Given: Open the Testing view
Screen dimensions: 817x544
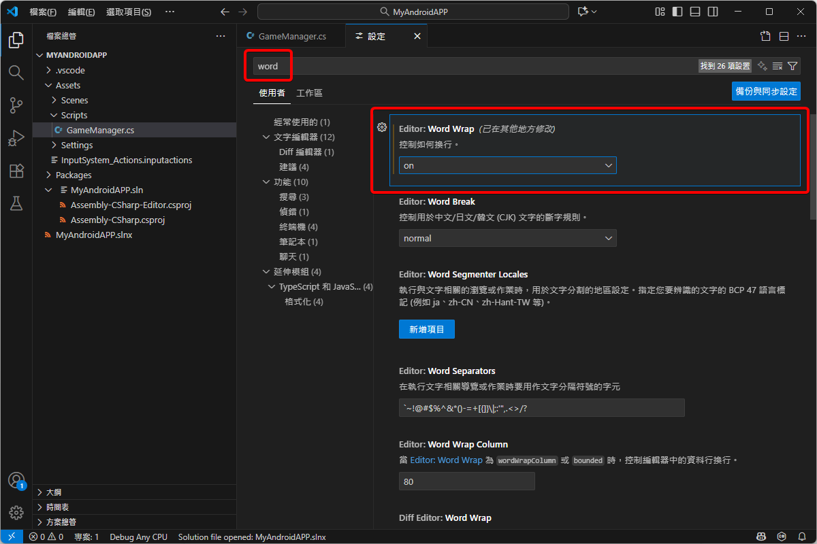Looking at the screenshot, I should pos(16,203).
